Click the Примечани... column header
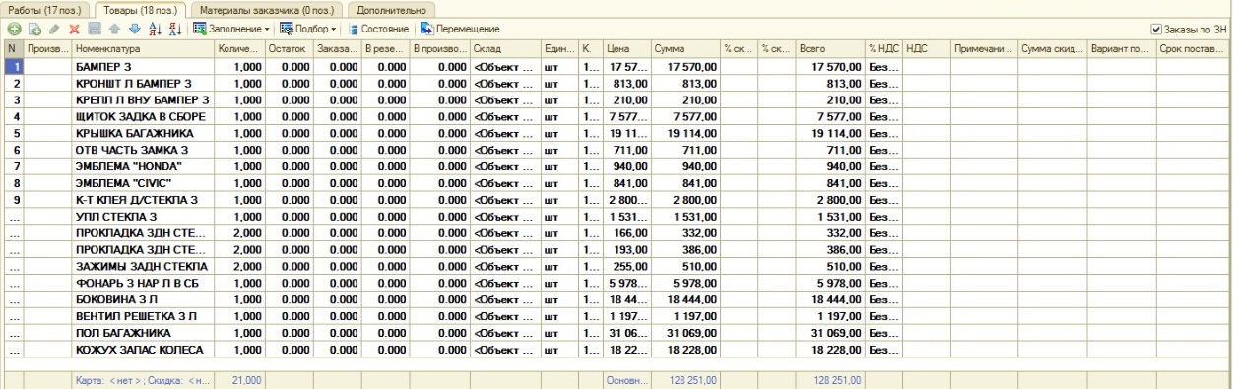 point(985,48)
